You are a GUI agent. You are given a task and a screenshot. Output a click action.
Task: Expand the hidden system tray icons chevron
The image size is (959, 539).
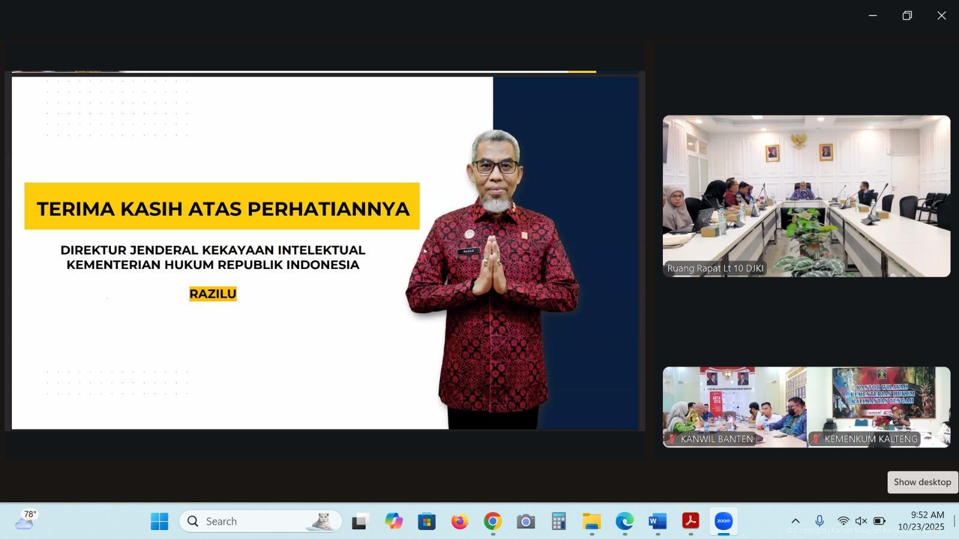pos(795,521)
